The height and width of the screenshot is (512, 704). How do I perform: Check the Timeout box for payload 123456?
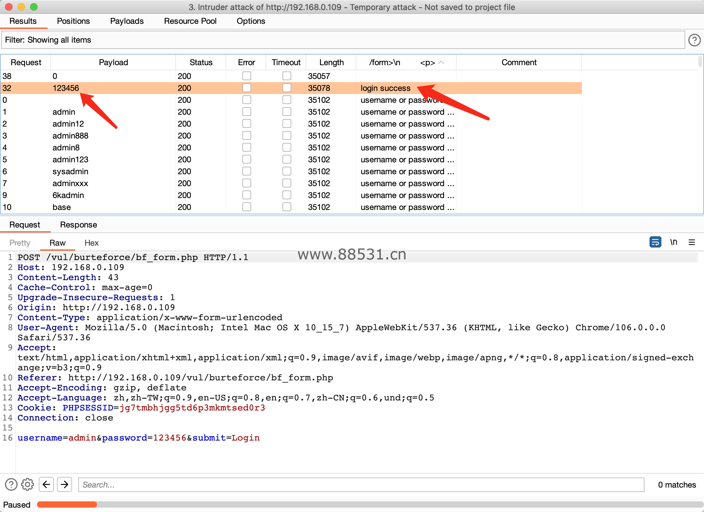tap(287, 88)
